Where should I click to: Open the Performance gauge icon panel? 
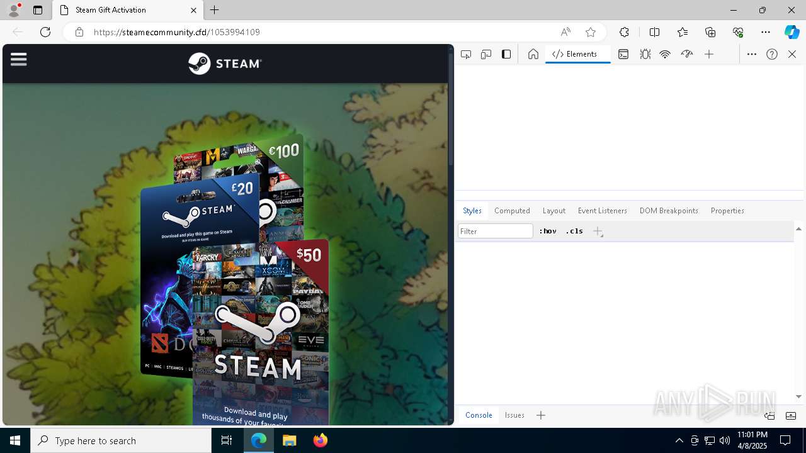tap(687, 54)
